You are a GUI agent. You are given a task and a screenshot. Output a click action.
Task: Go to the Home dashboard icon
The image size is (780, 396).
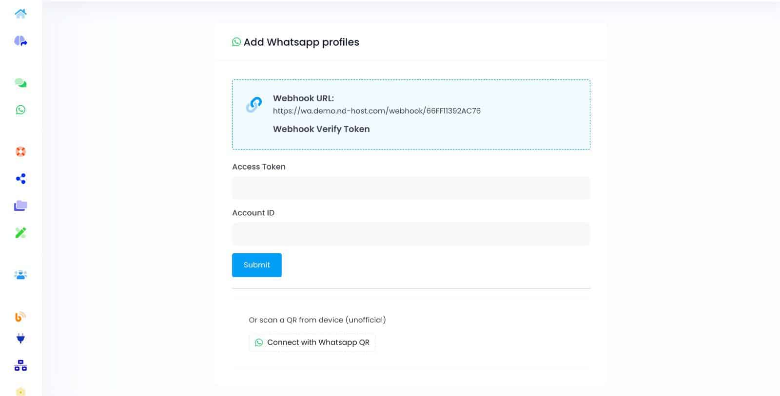20,14
